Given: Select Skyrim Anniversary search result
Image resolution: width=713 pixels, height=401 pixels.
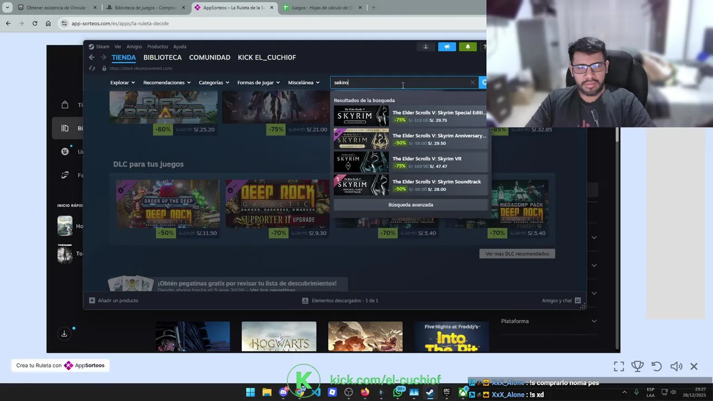Looking at the screenshot, I should point(411,139).
